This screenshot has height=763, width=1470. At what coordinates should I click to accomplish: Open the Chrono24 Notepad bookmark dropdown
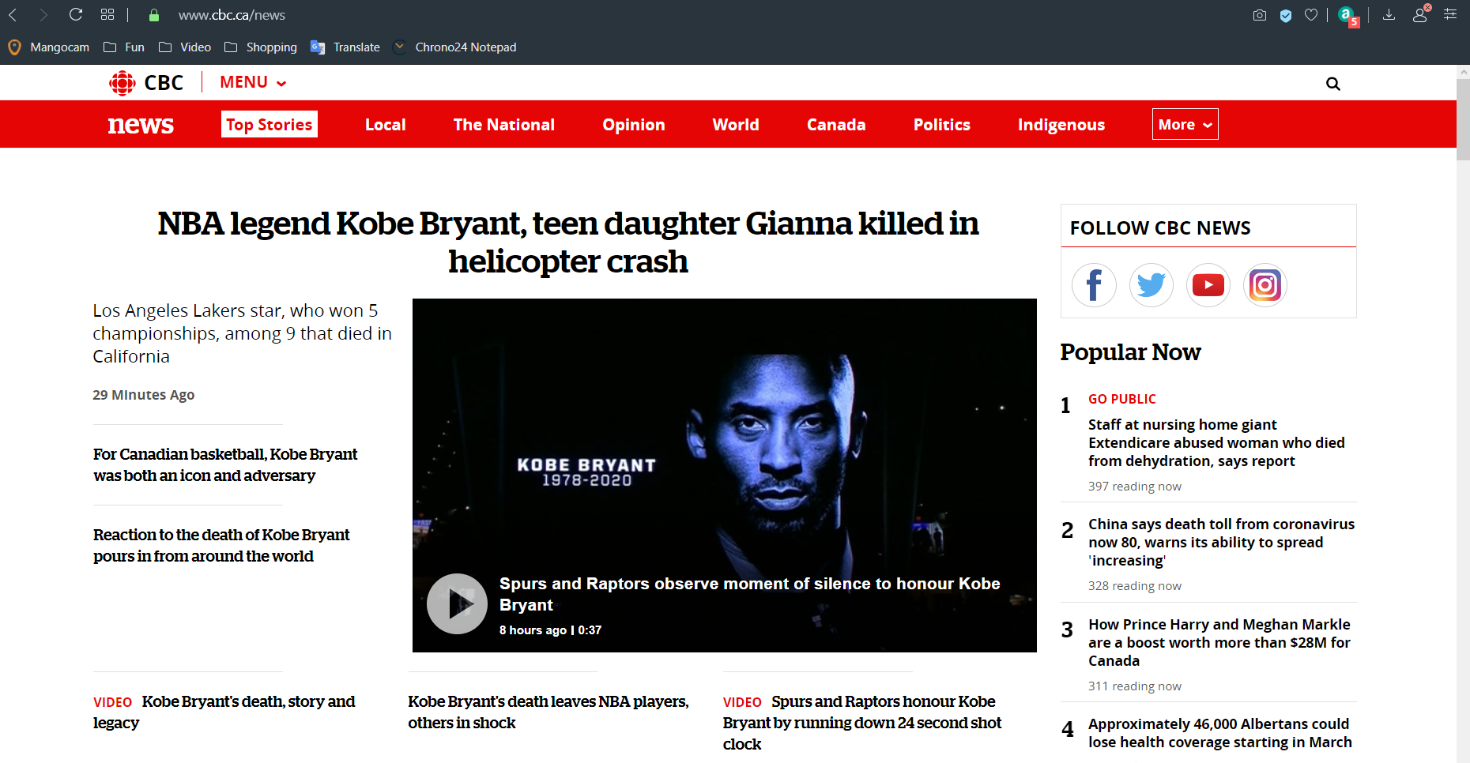[x=400, y=47]
